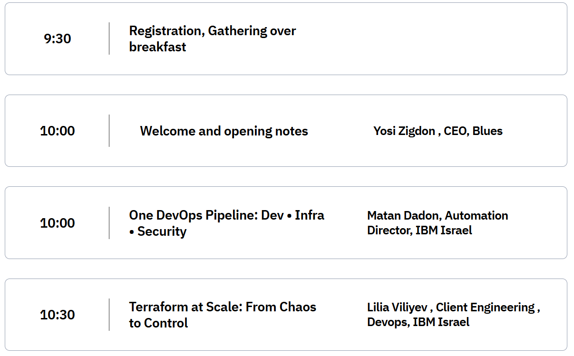Viewport: 574px width, 356px height.
Task: Click the divider line in the DevOps Pipeline card
Action: [x=109, y=223]
